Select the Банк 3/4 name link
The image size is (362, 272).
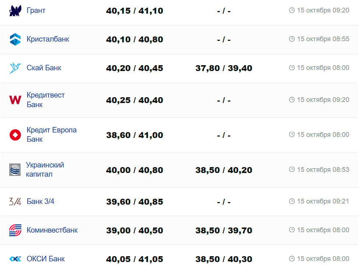[x=41, y=201]
